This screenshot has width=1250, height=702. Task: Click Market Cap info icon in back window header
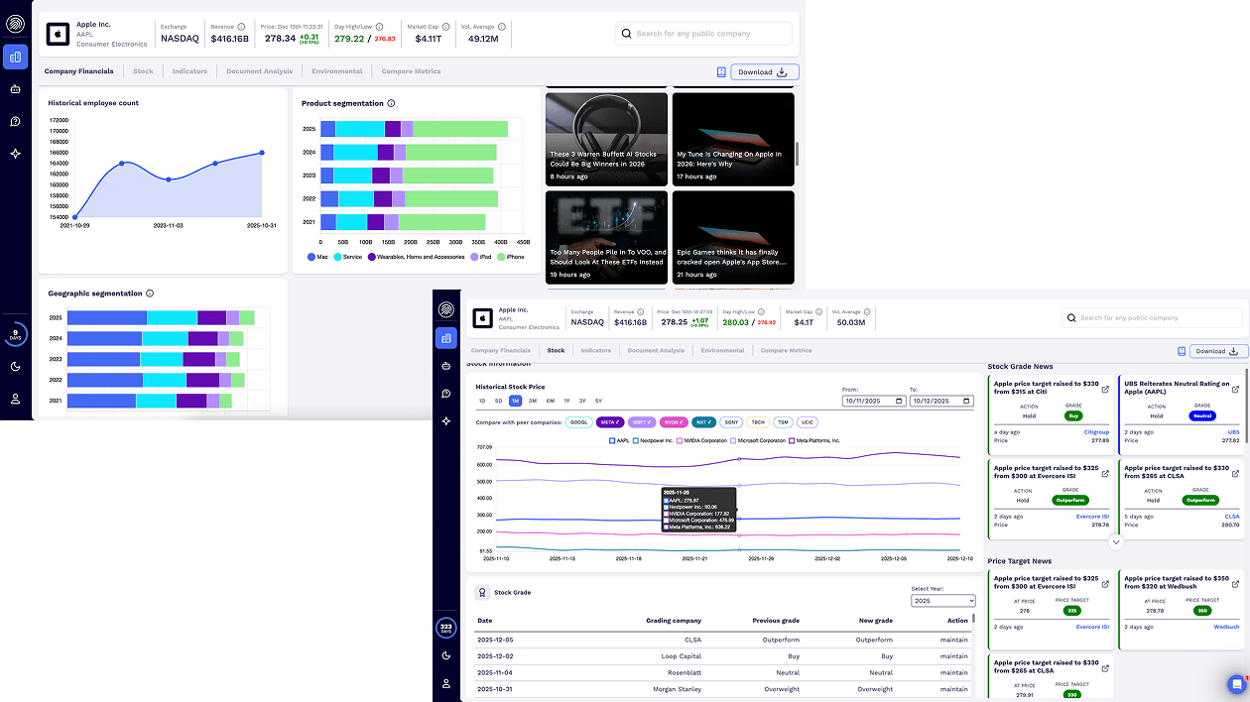tap(444, 27)
